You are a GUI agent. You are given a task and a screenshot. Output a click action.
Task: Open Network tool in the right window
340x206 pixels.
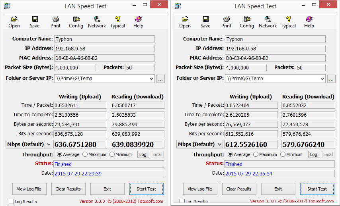coord(268,22)
